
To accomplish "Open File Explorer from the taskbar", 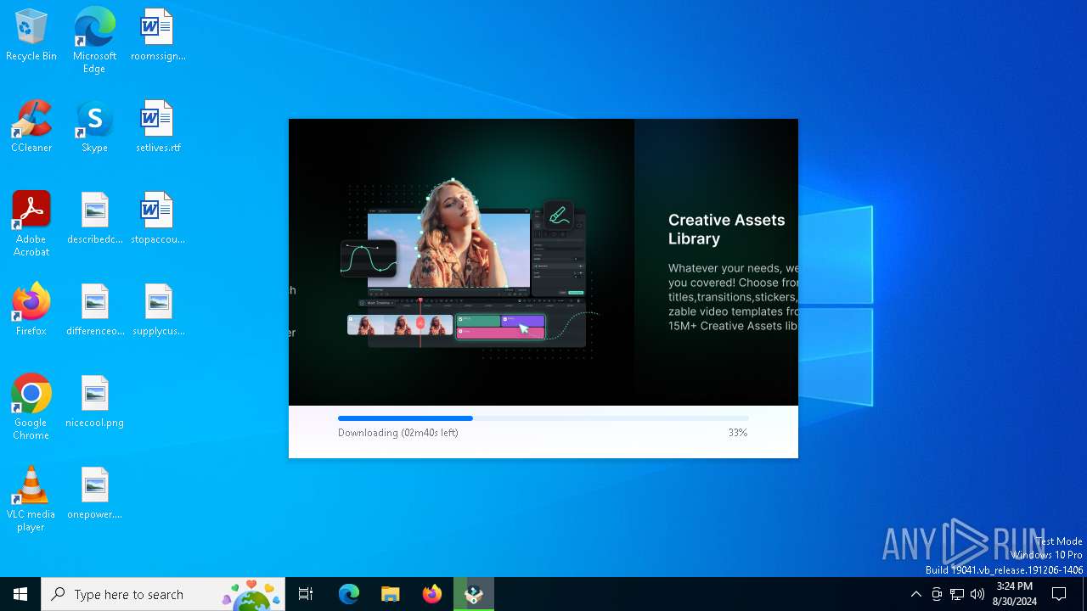I will (x=390, y=594).
